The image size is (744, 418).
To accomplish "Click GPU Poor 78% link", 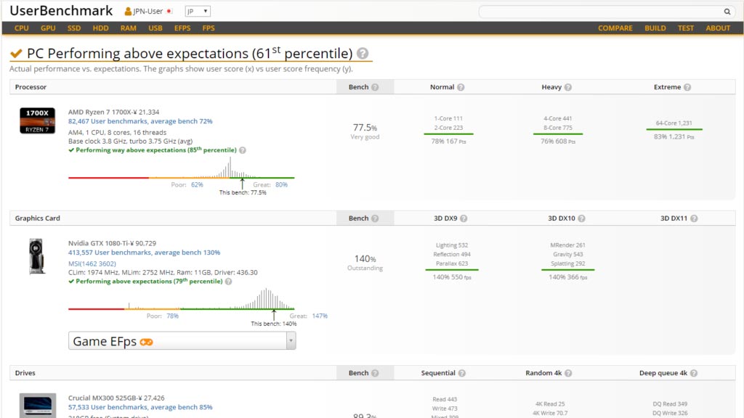I will coord(173,316).
